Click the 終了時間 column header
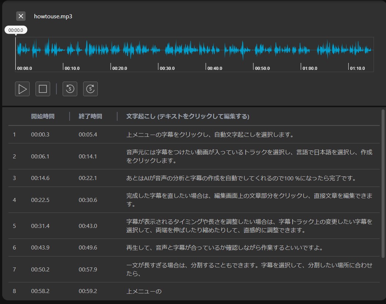The height and width of the screenshot is (304, 386). coord(90,116)
